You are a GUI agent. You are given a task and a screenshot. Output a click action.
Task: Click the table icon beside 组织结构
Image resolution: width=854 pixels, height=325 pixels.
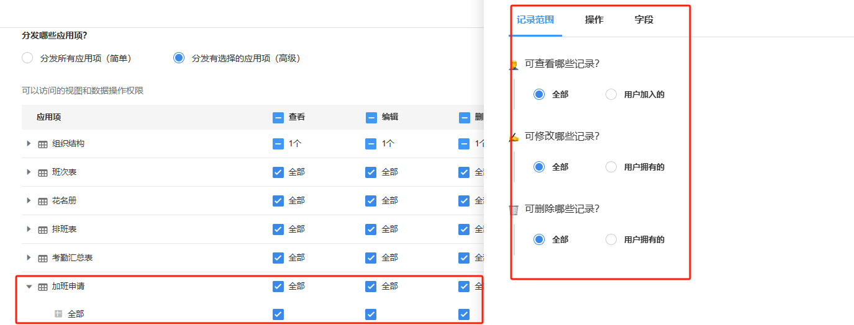point(43,144)
